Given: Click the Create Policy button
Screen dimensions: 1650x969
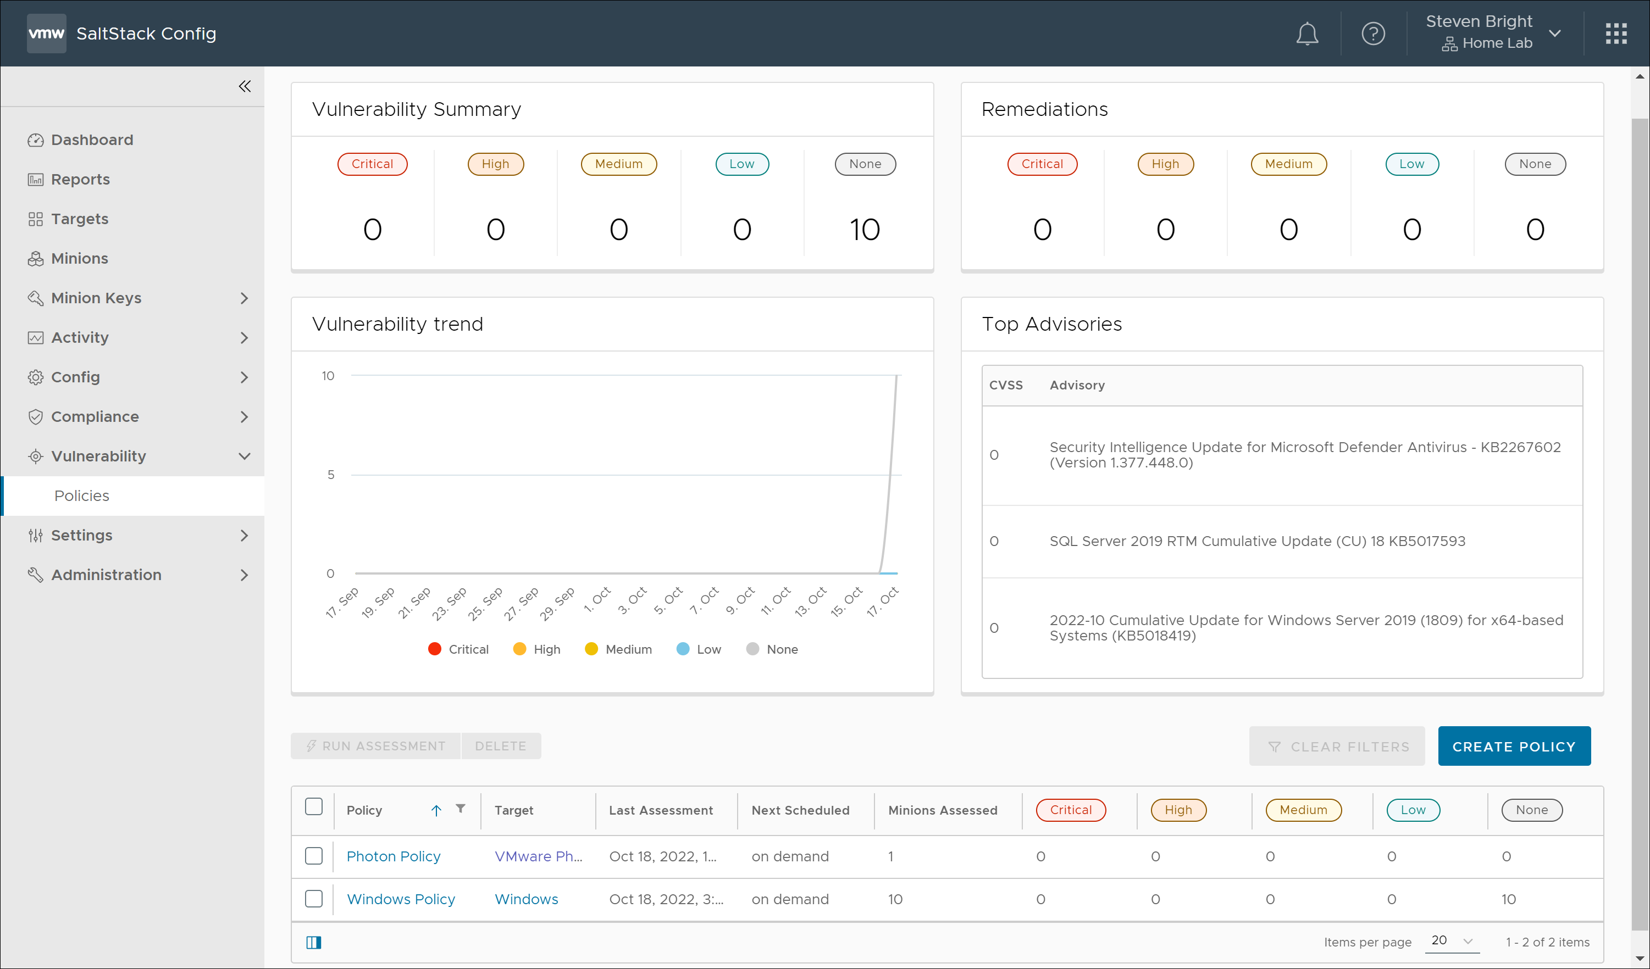Looking at the screenshot, I should click(1513, 746).
